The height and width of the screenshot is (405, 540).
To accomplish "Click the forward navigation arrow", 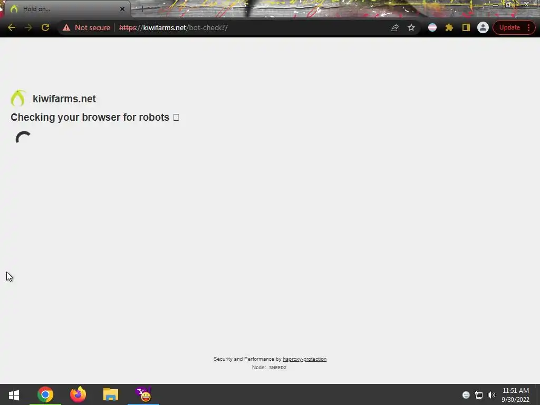I will click(x=28, y=27).
